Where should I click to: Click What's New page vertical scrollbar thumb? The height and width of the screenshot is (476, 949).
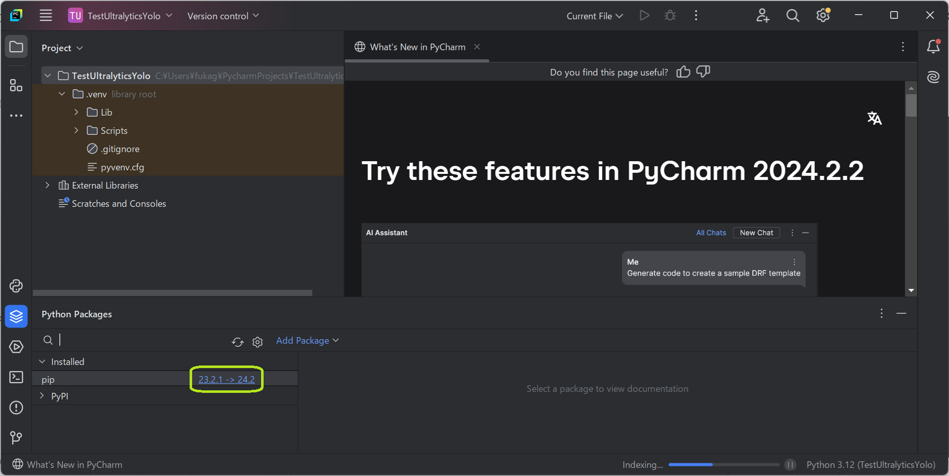(x=911, y=106)
